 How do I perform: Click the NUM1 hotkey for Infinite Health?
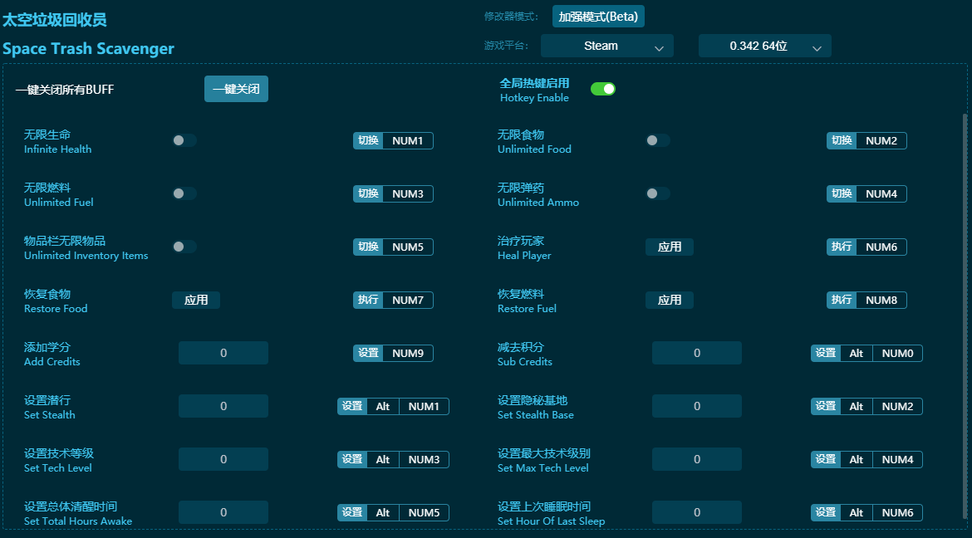[407, 140]
